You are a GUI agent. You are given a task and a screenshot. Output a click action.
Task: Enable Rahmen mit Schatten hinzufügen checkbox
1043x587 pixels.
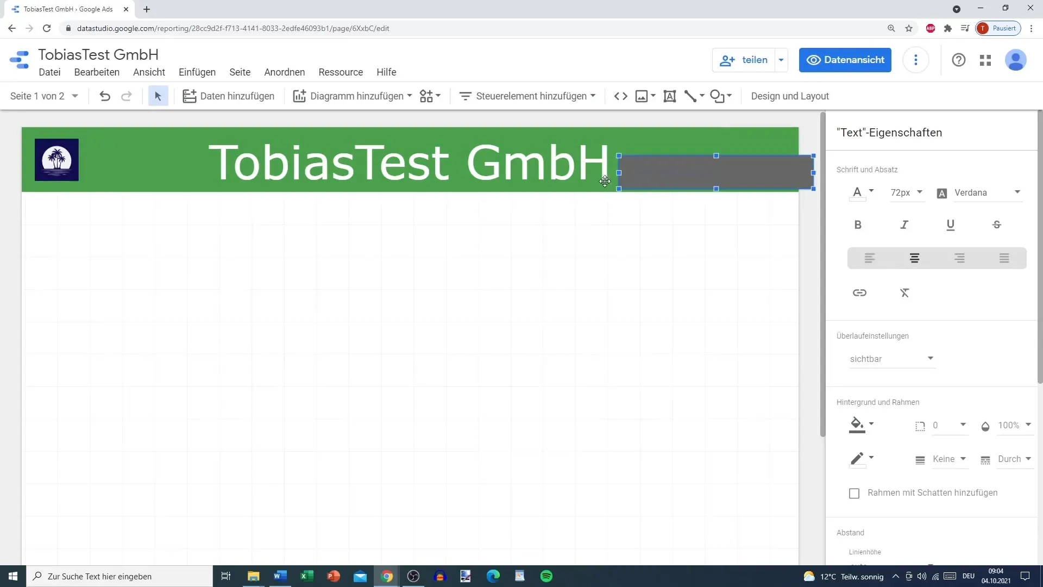click(x=854, y=494)
